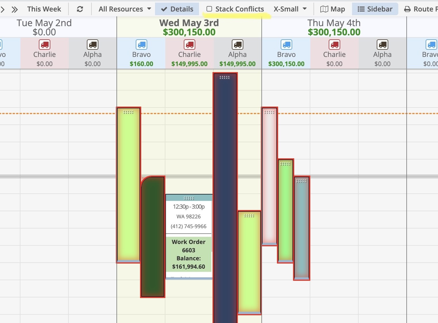Open the Map view
Image resolution: width=438 pixels, height=323 pixels.
pos(332,9)
